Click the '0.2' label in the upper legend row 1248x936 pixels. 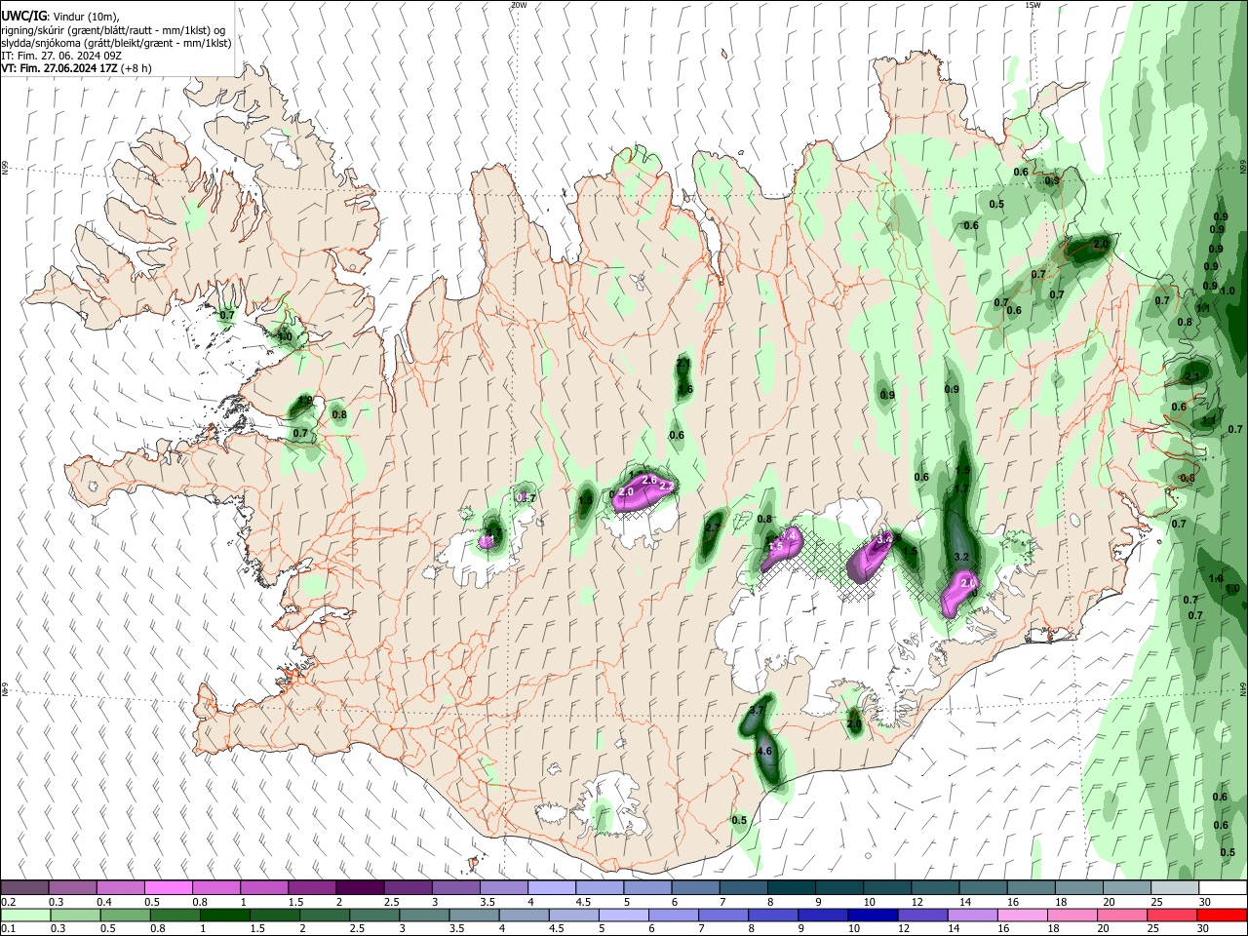[x=8, y=902]
